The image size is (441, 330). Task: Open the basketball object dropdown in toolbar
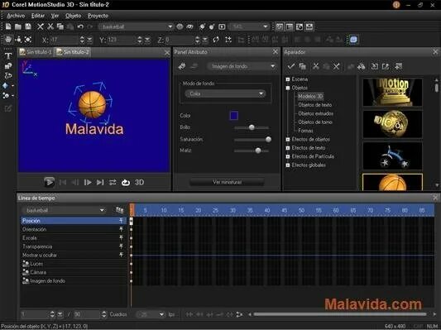170,26
